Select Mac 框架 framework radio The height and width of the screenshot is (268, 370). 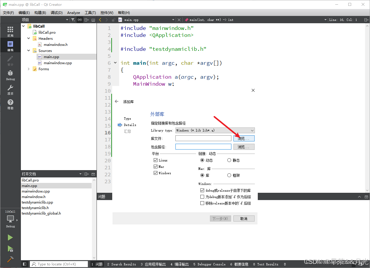pyautogui.click(x=229, y=175)
